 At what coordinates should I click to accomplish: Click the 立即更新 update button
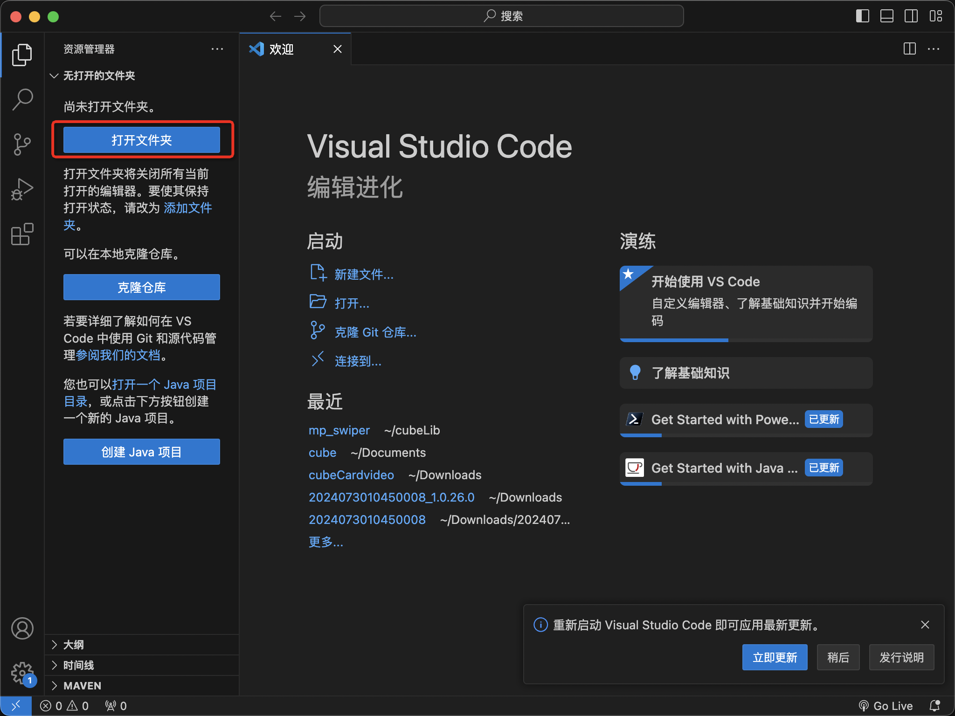click(775, 657)
